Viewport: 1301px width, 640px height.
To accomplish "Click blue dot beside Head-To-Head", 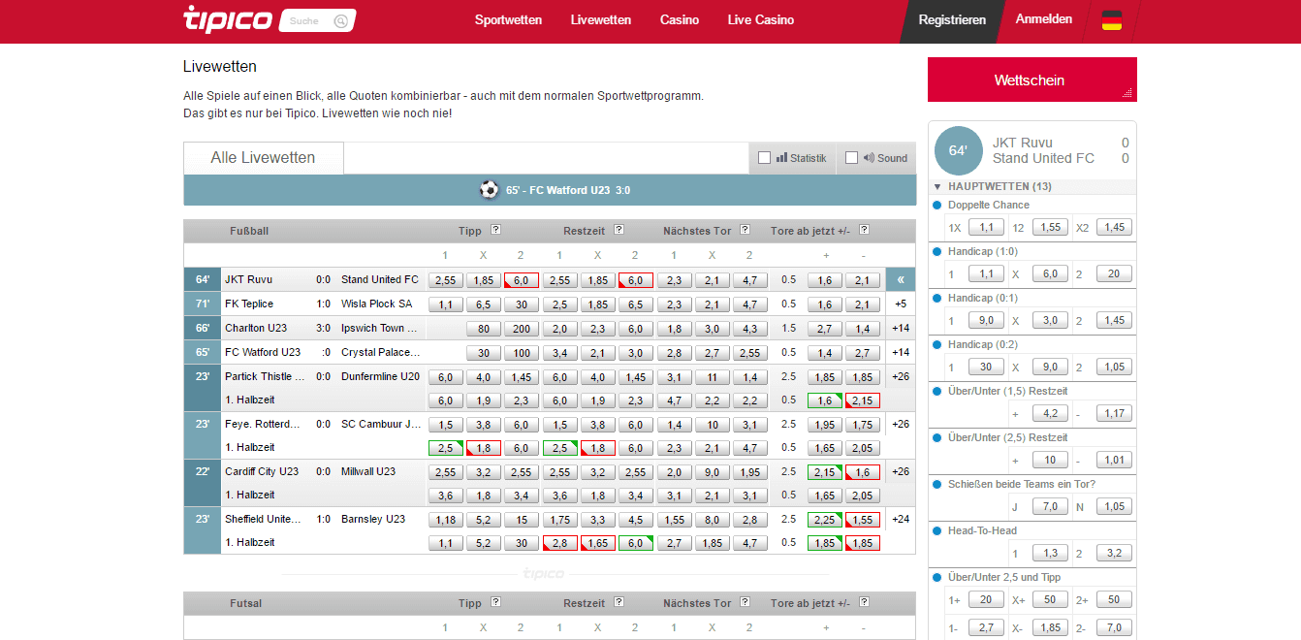I will 936,530.
